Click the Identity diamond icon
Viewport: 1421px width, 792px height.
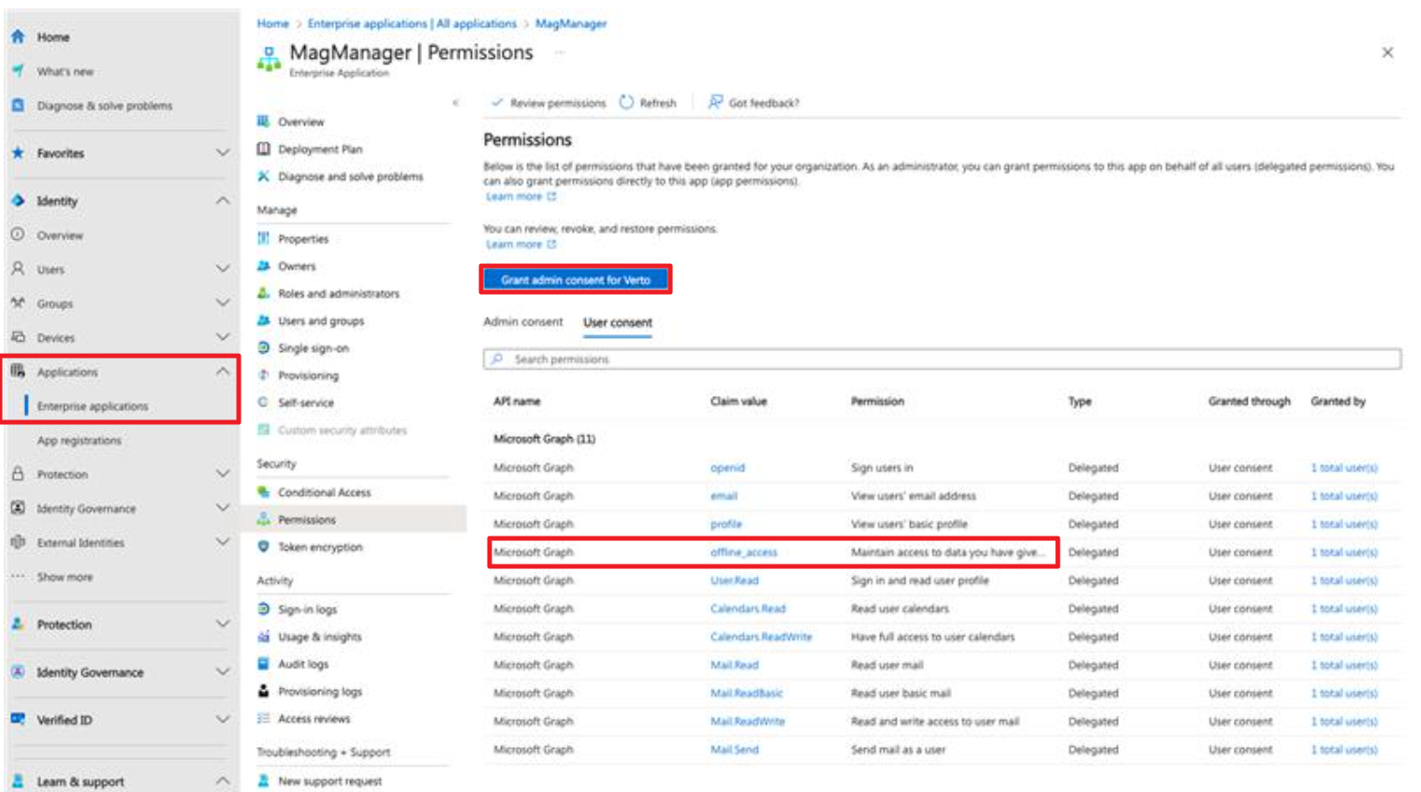coord(18,200)
